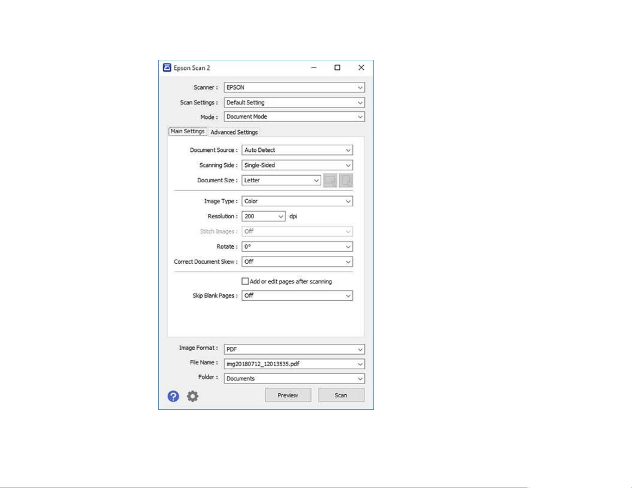Viewport: 632px width, 488px height.
Task: Open the Document Size dropdown showing Letter
Action: (281, 180)
